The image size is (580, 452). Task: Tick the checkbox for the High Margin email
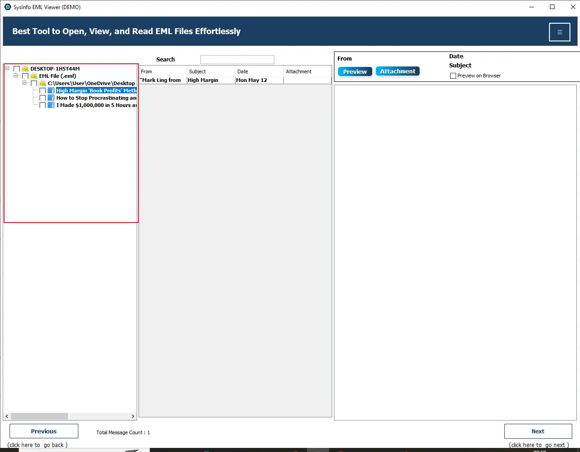(x=42, y=90)
